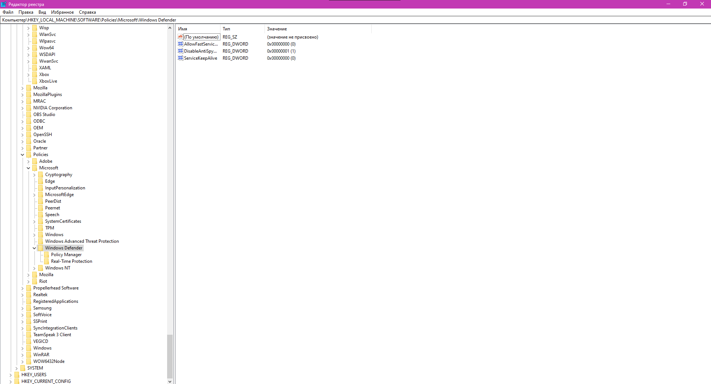The height and width of the screenshot is (384, 711).
Task: Click the NVIDIA Corporation folder icon
Action: point(29,108)
